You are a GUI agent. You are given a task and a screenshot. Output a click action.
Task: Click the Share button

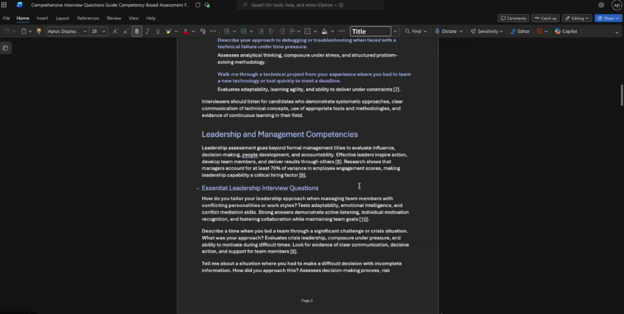[x=609, y=18]
